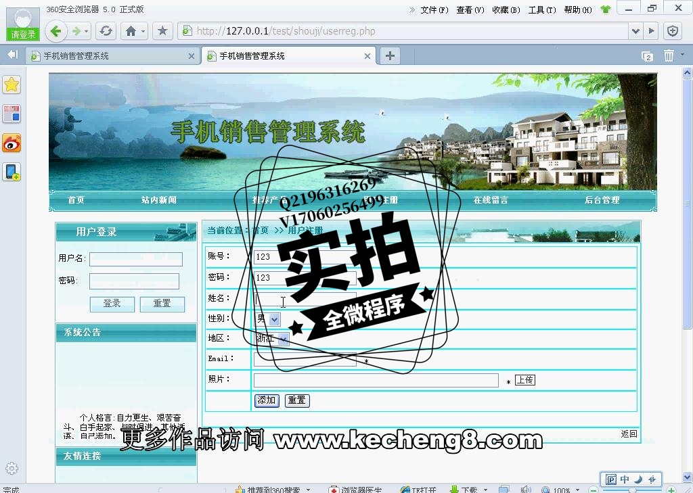
Task: Reload the page with Refresh icon
Action: pos(106,31)
